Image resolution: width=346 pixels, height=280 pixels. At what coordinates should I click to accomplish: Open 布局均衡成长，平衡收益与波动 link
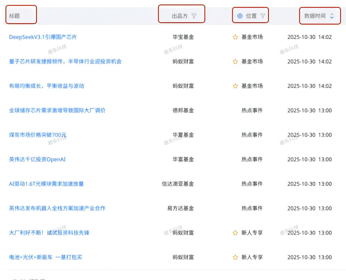[46, 86]
